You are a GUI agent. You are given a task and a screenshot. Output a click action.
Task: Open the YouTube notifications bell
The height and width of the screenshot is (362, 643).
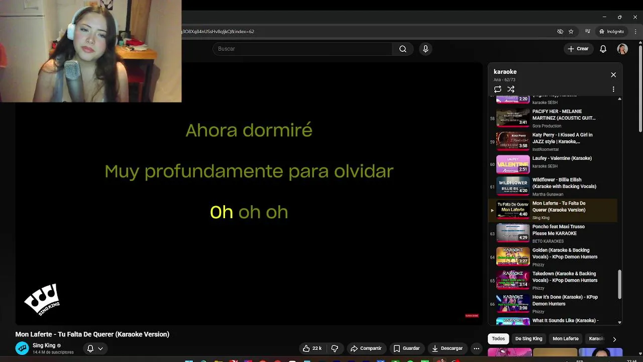pyautogui.click(x=603, y=49)
